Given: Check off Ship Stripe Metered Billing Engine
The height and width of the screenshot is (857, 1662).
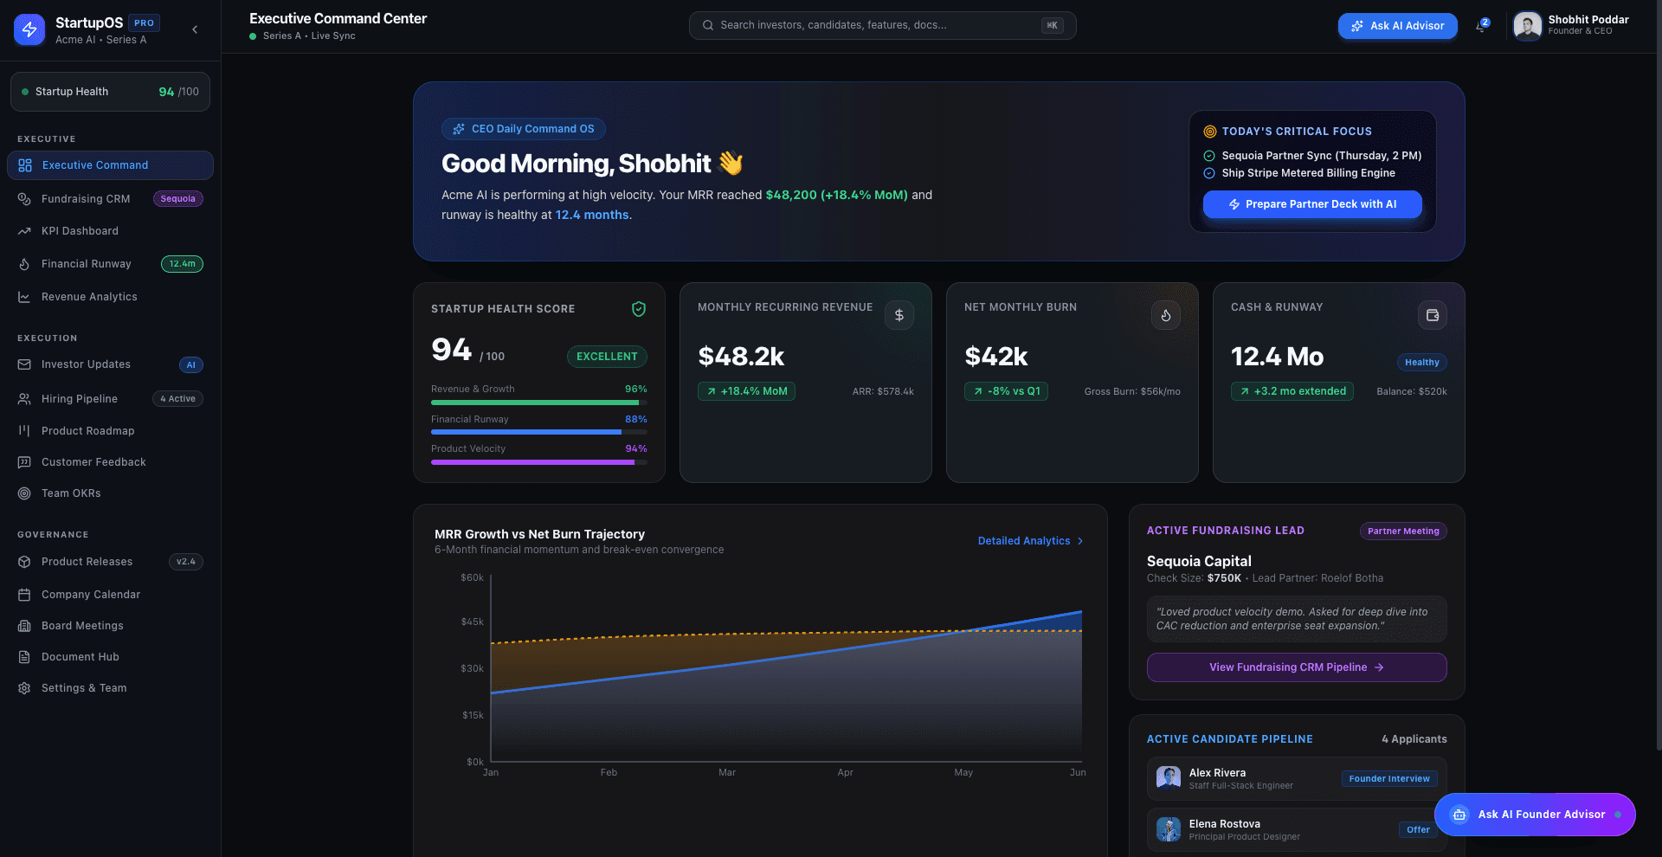Looking at the screenshot, I should point(1209,173).
